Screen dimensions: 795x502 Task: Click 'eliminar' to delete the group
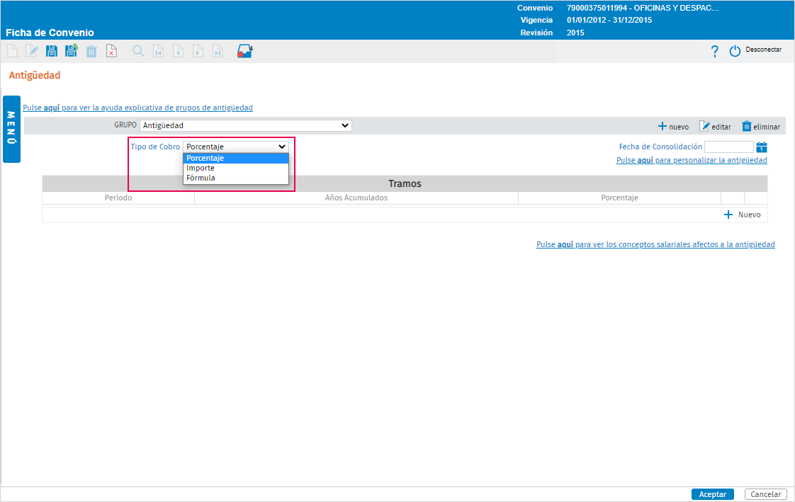point(761,127)
